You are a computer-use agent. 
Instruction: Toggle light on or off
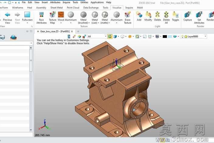[175, 16]
